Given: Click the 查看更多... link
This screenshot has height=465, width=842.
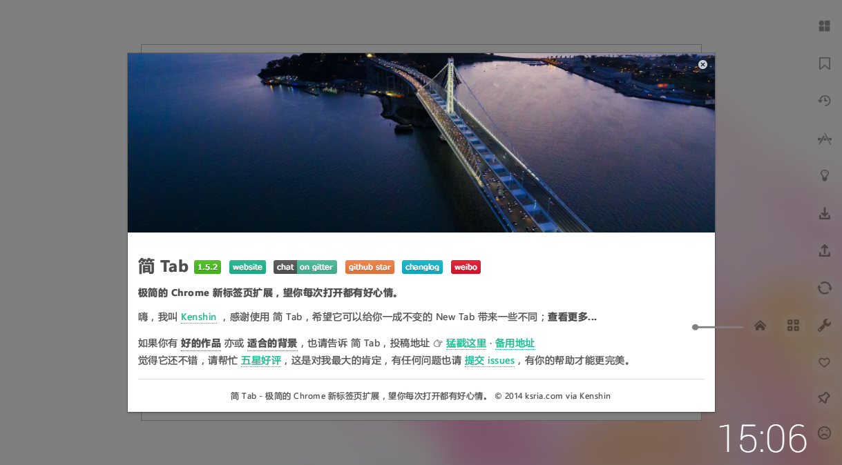Looking at the screenshot, I should point(572,317).
